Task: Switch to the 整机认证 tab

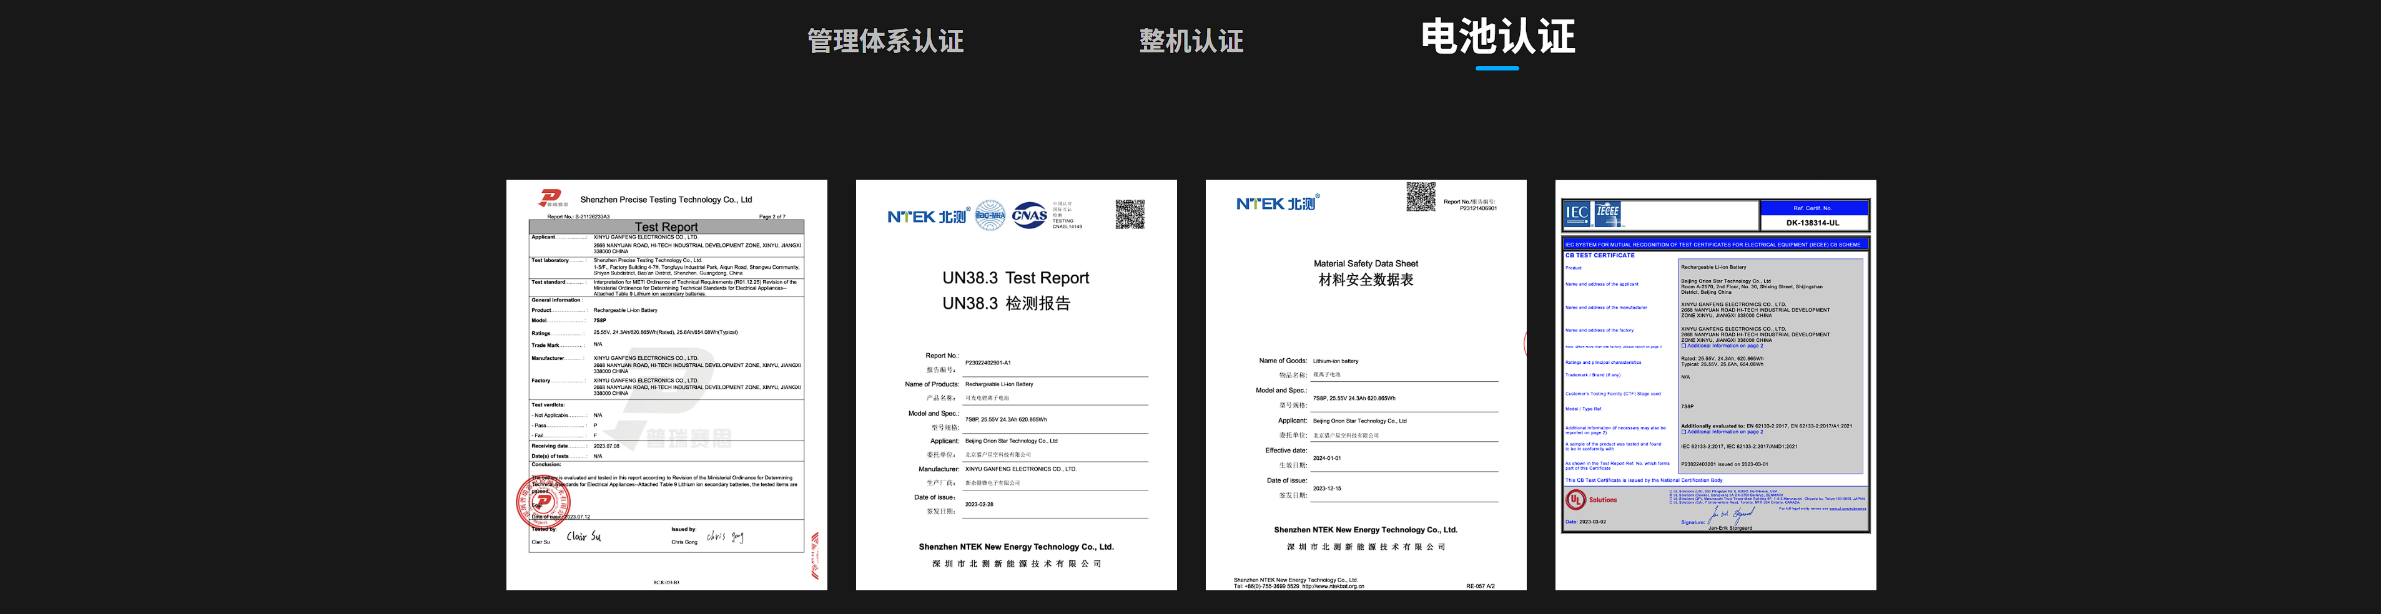Action: click(x=1190, y=41)
